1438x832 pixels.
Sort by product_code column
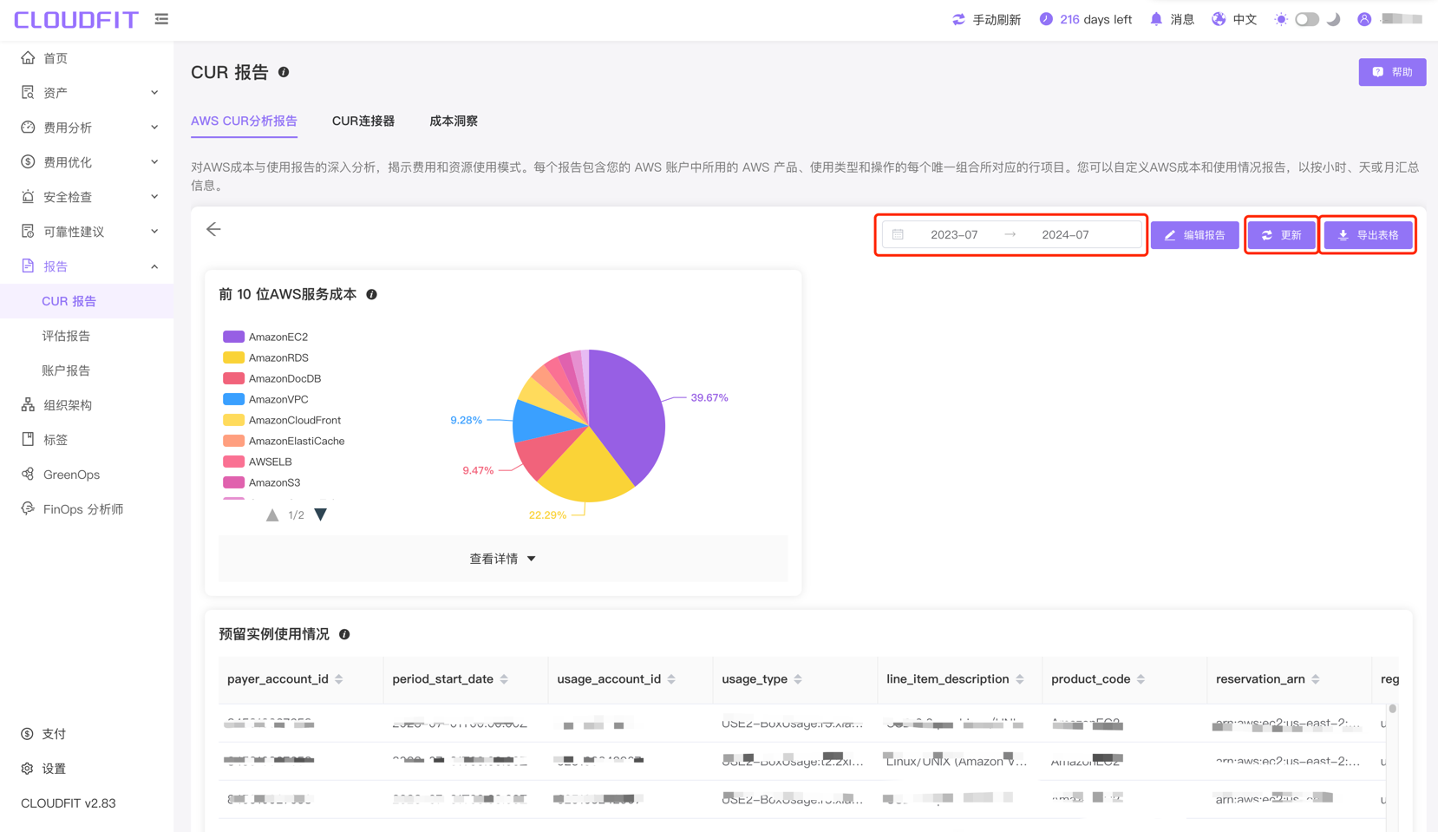[x=1141, y=679]
